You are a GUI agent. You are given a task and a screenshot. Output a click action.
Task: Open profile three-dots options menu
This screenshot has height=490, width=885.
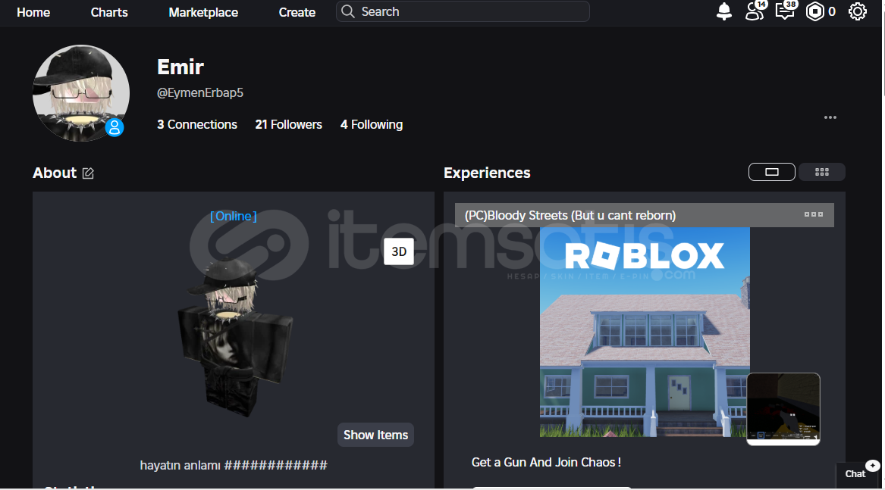(830, 117)
